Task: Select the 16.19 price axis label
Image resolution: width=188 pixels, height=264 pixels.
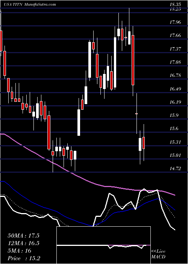Action: click(x=175, y=102)
